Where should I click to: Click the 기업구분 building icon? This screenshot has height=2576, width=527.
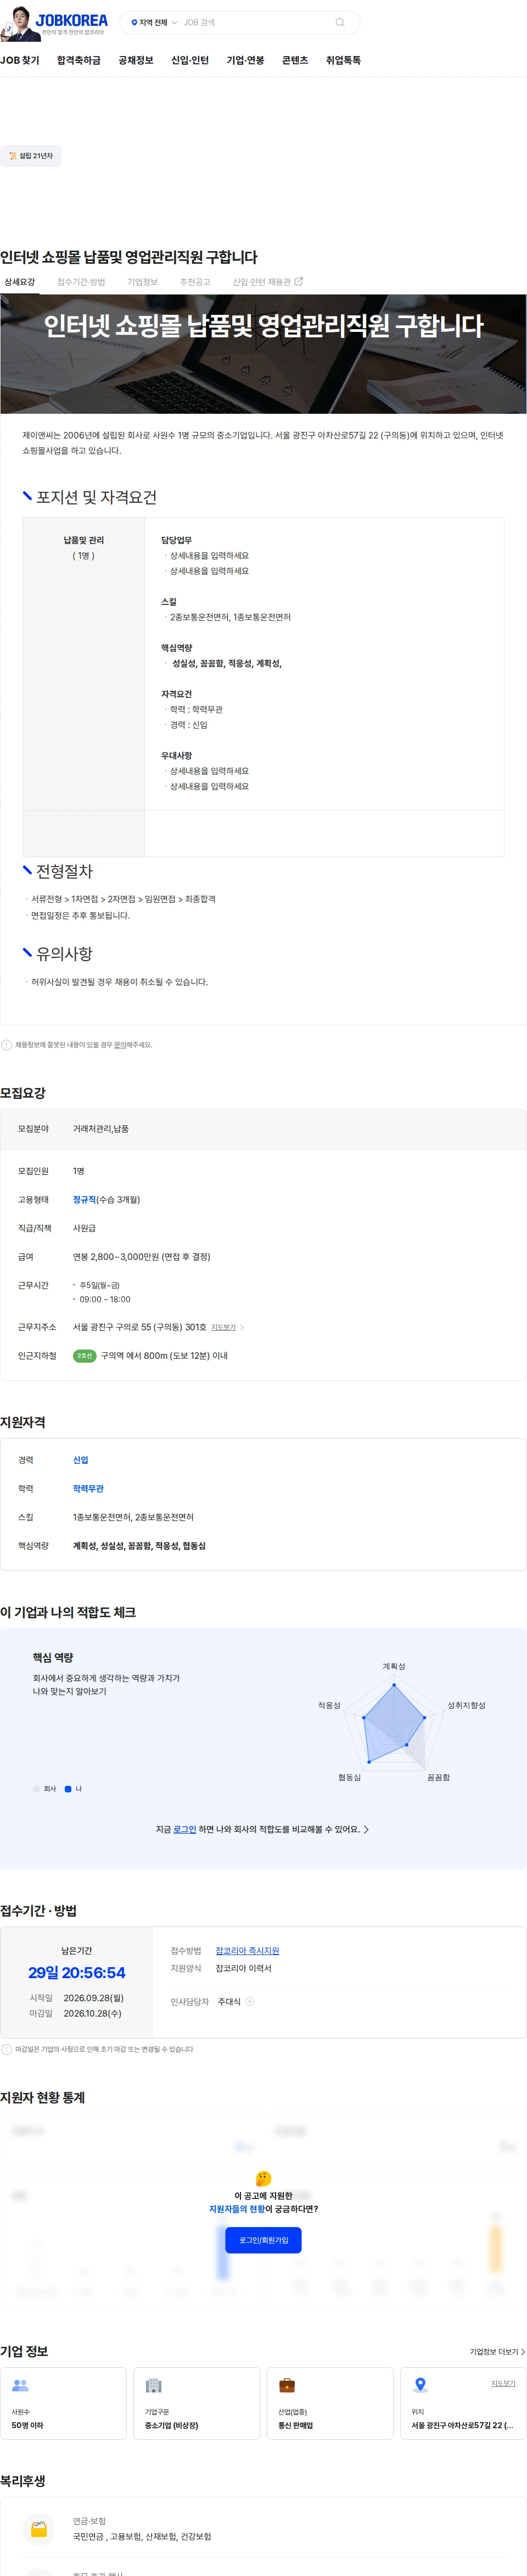[x=154, y=2386]
